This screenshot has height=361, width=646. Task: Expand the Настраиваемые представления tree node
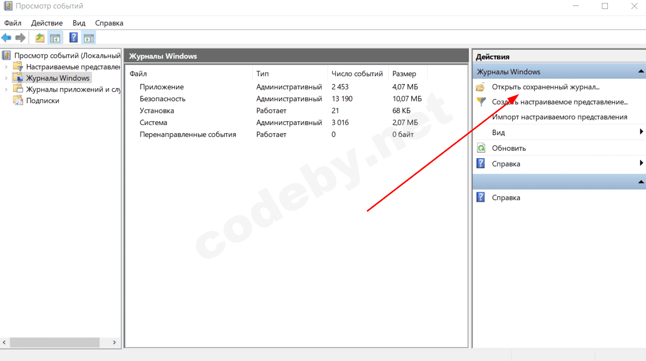[6, 67]
